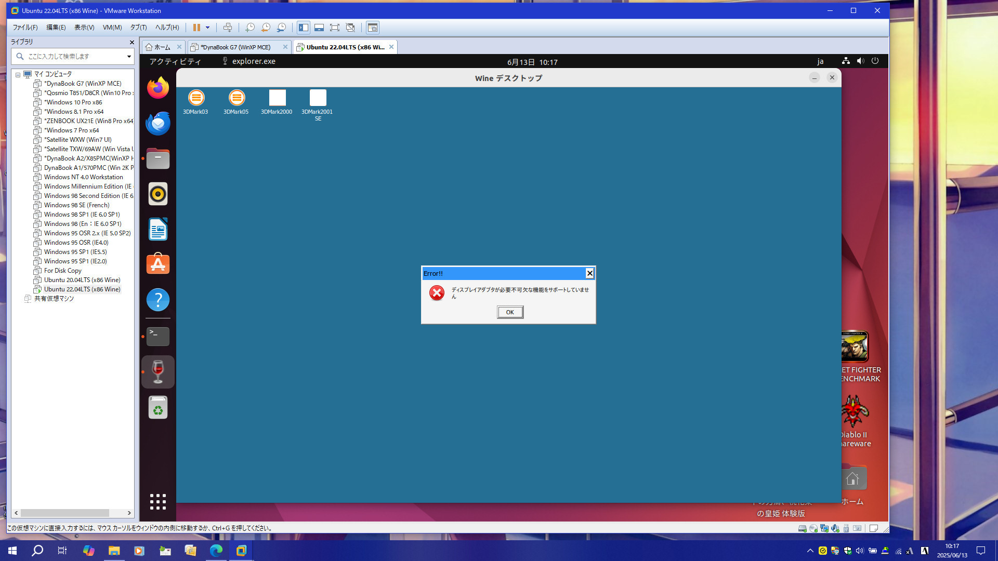
Task: Open Help in the Ubuntu dock
Action: point(158,300)
